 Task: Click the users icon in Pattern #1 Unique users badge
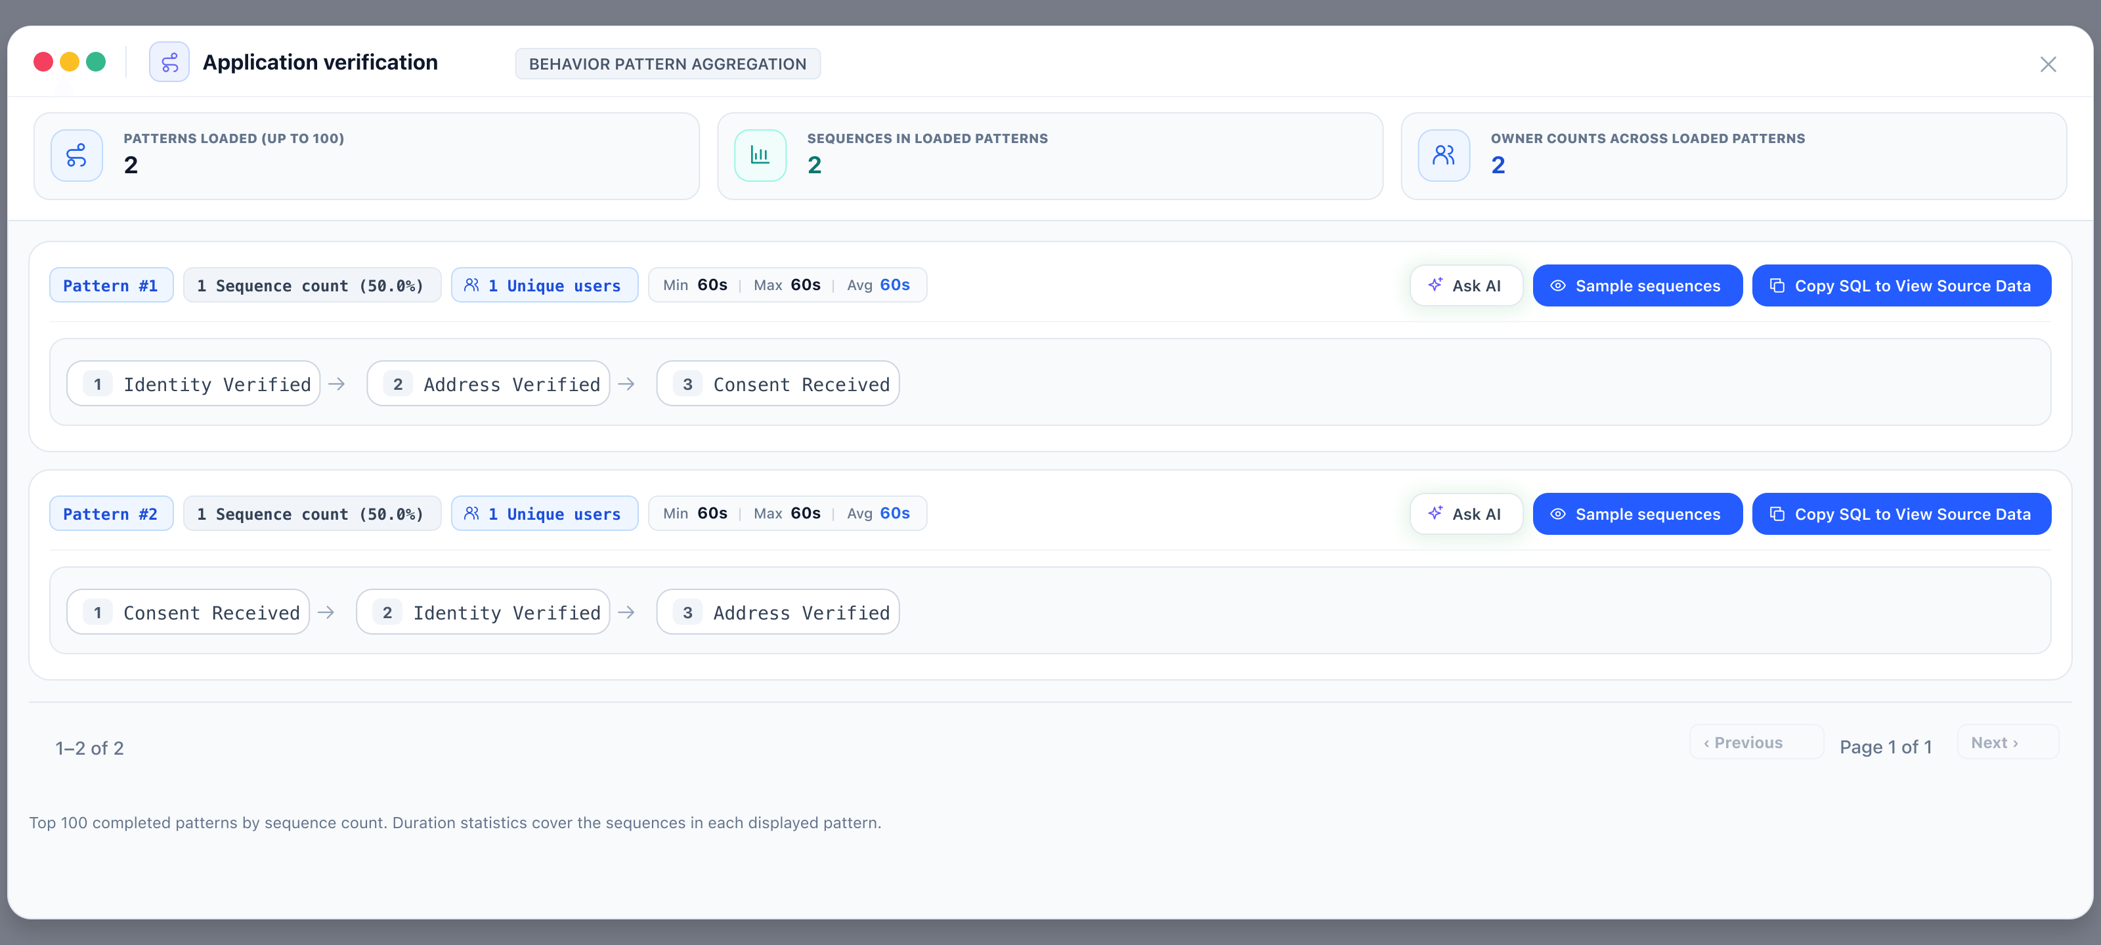click(471, 285)
